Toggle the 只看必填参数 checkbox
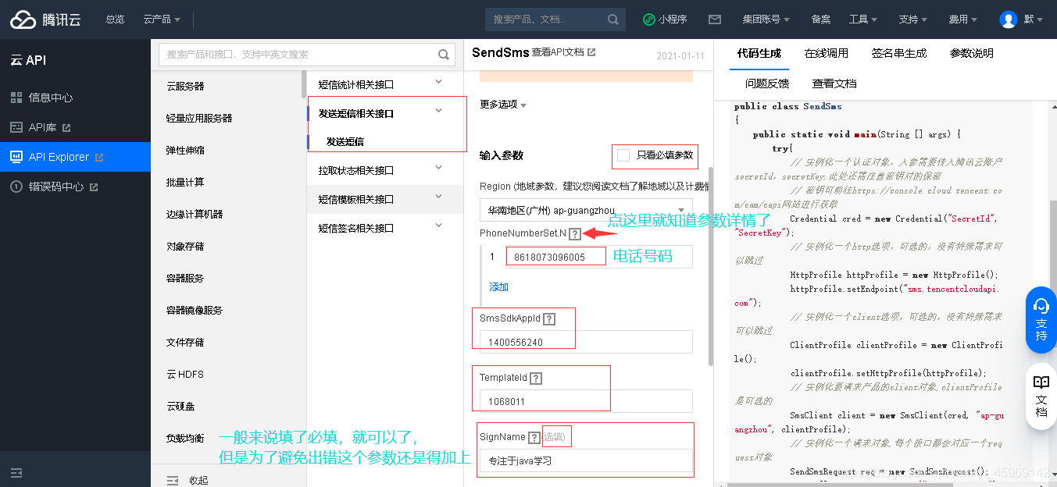Image resolution: width=1057 pixels, height=487 pixels. click(x=623, y=155)
